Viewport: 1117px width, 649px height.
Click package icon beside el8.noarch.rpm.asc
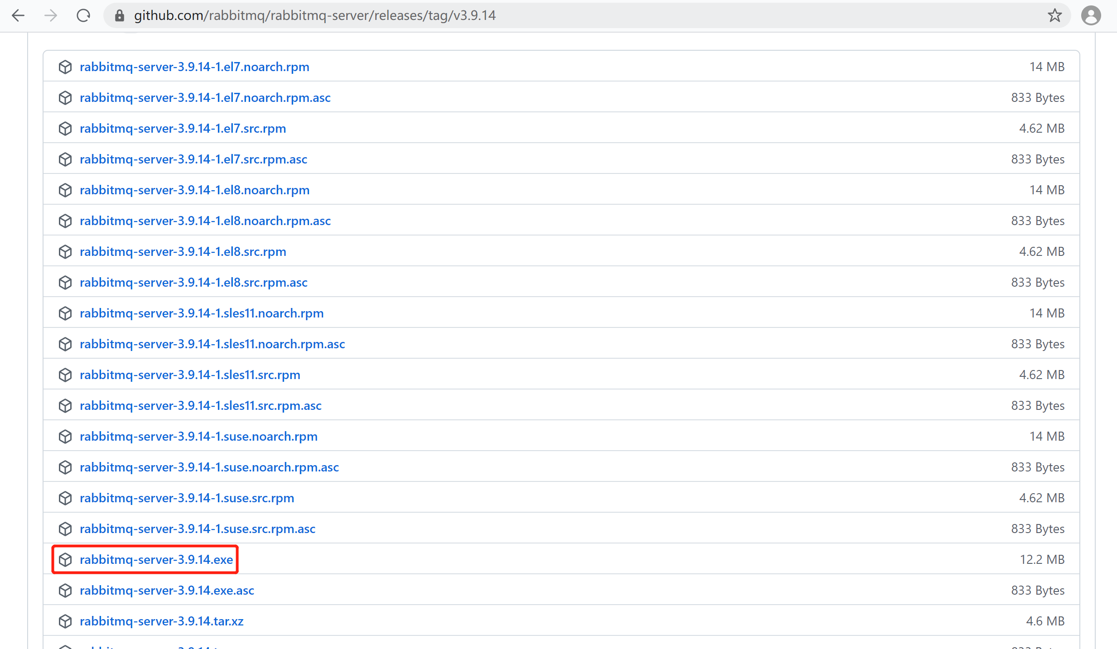pyautogui.click(x=65, y=221)
